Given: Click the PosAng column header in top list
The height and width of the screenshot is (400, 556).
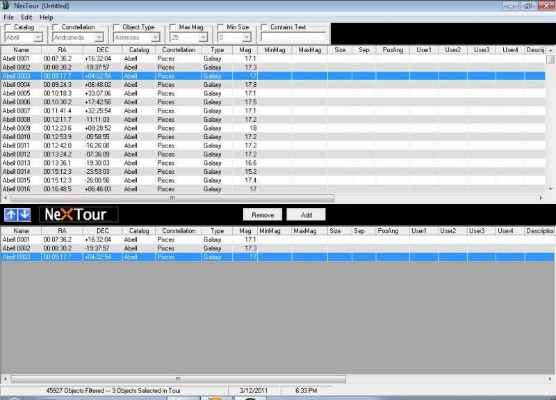Looking at the screenshot, I should tap(393, 50).
